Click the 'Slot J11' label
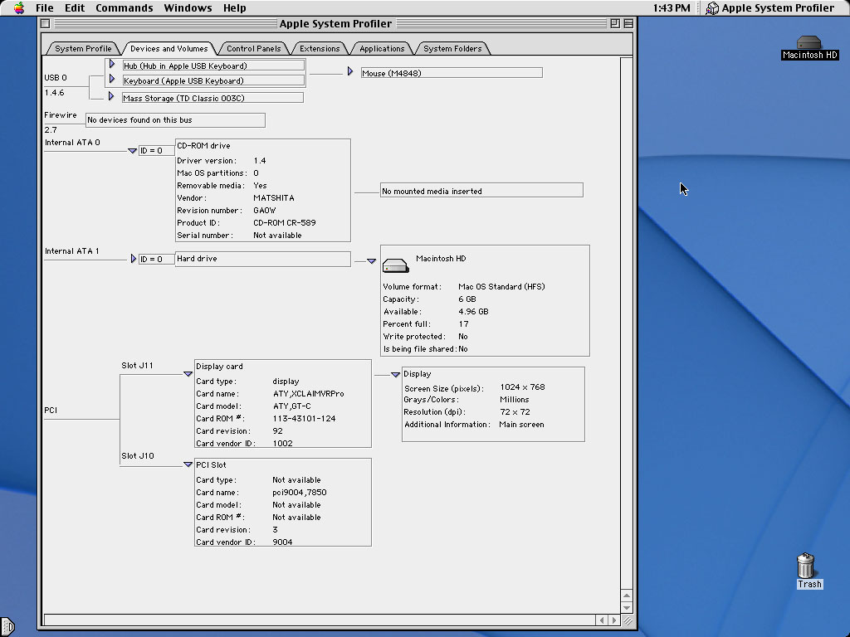This screenshot has height=637, width=850. 137,366
